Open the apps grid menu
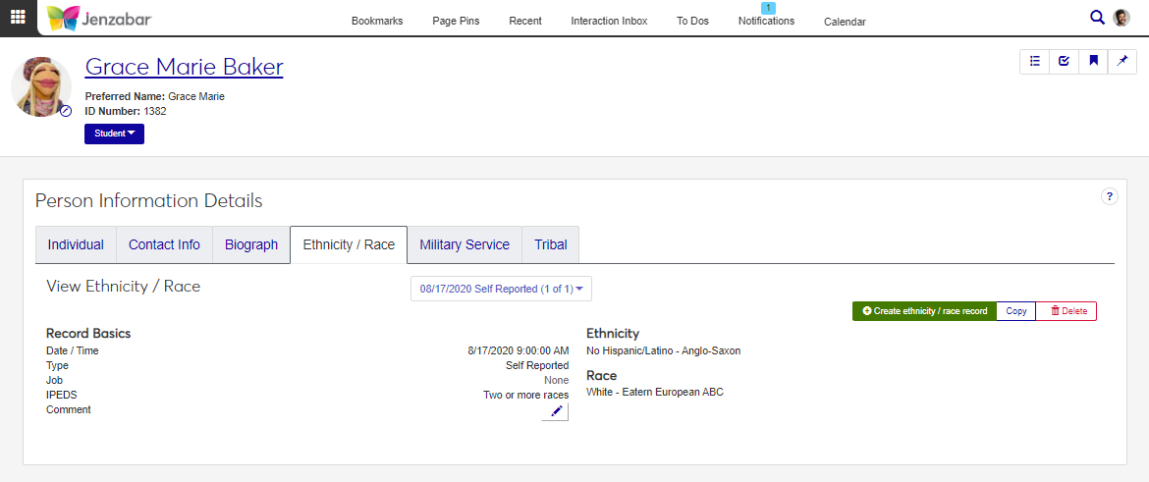 pyautogui.click(x=18, y=18)
